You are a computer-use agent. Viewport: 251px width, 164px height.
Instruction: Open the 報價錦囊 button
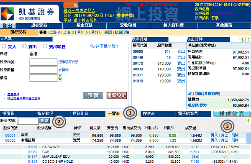pyautogui.click(x=232, y=114)
